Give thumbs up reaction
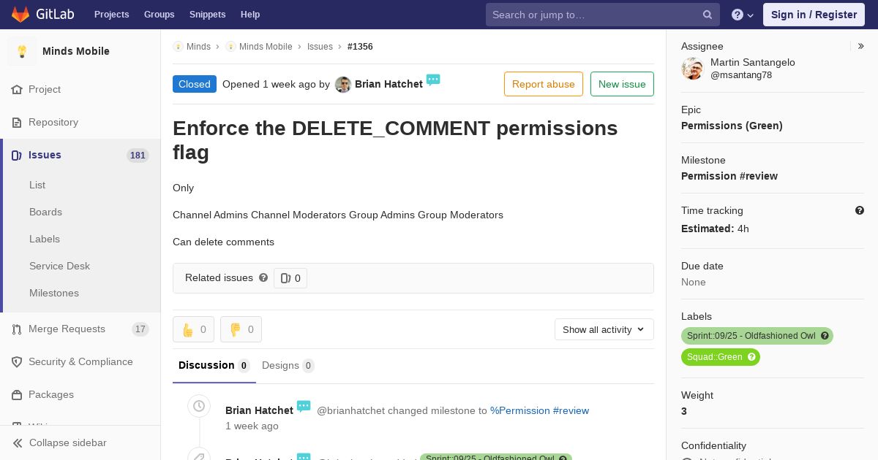The height and width of the screenshot is (460, 878). pos(193,329)
